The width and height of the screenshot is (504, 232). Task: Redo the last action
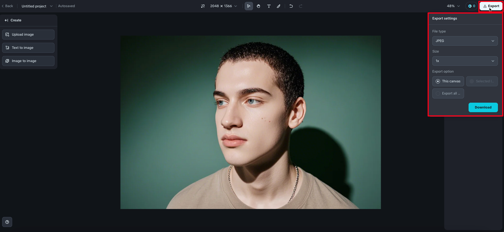pyautogui.click(x=301, y=6)
